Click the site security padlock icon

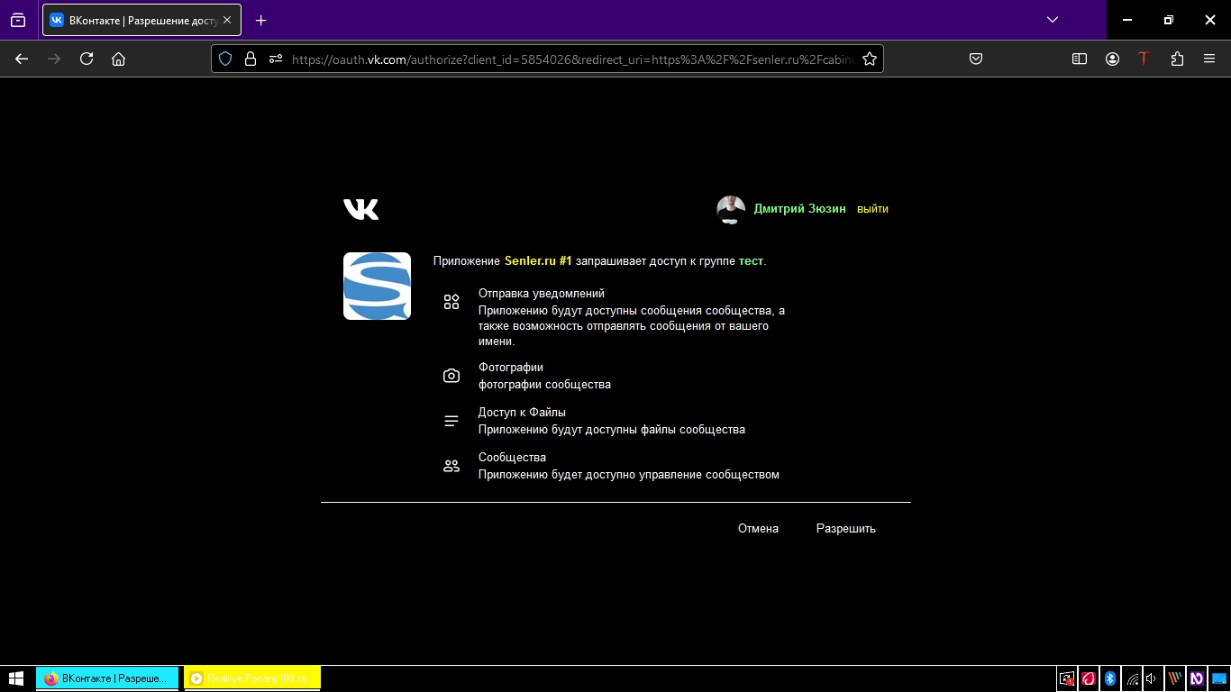[251, 59]
